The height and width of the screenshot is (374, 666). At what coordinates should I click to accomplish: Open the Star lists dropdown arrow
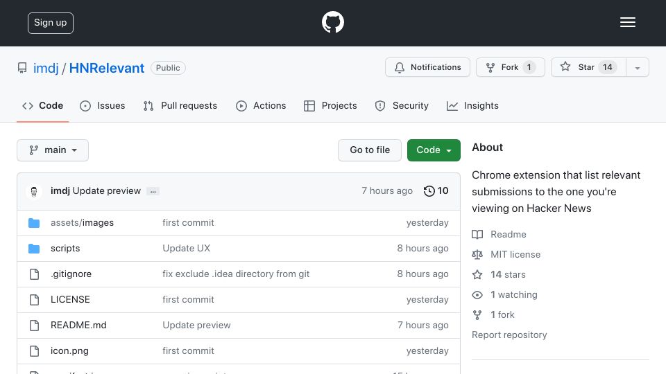coord(637,67)
